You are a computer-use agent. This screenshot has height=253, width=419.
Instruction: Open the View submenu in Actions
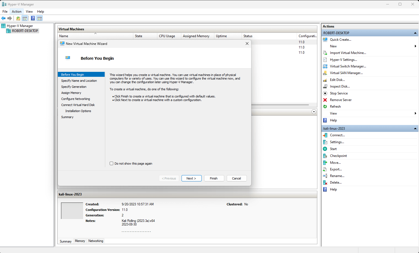(333, 113)
